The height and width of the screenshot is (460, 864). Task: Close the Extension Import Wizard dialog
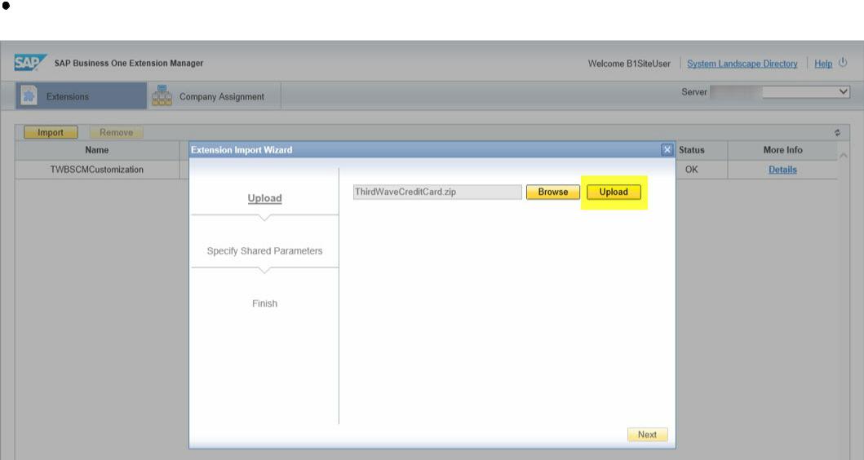click(667, 149)
